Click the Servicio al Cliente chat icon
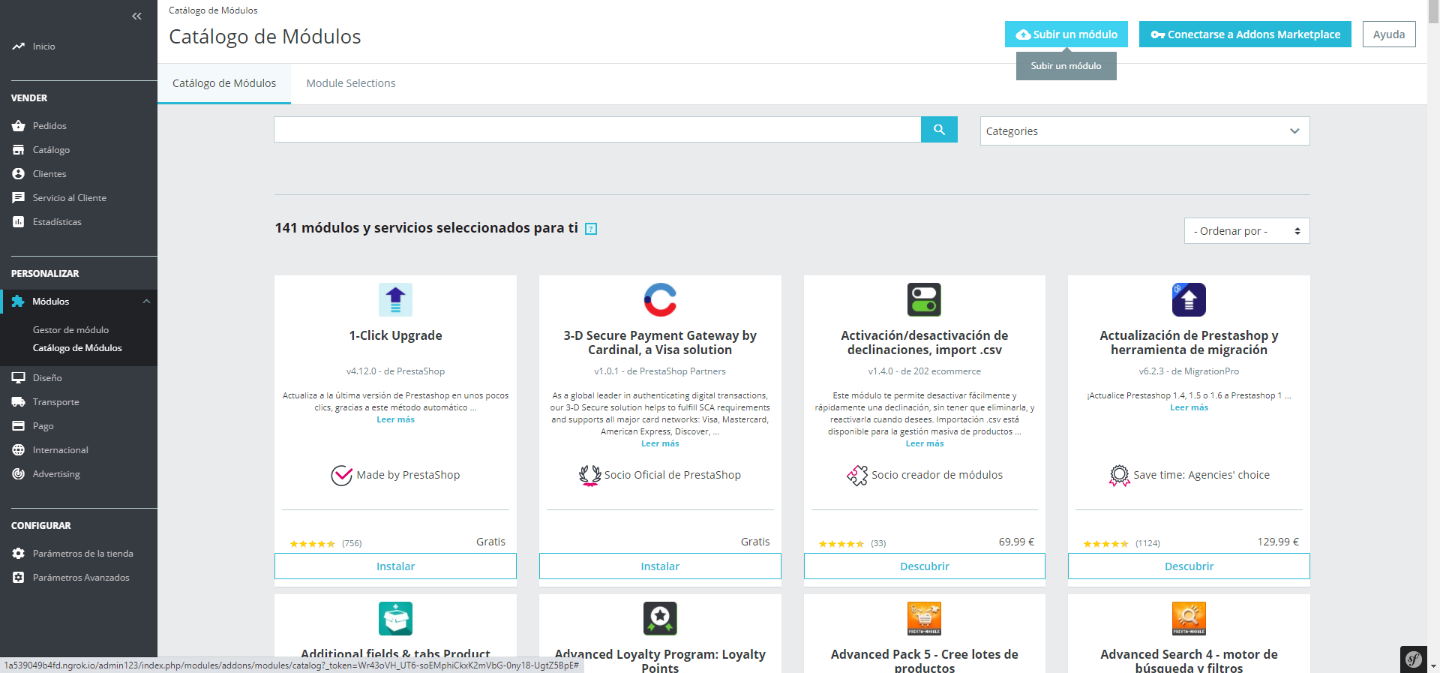Screen dimensions: 1440x673 pos(18,198)
